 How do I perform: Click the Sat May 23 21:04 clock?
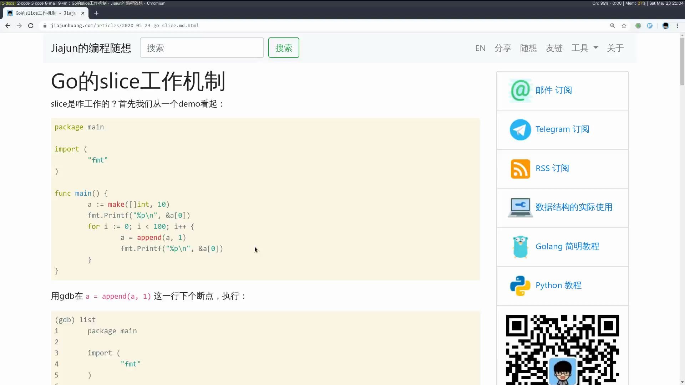(666, 3)
